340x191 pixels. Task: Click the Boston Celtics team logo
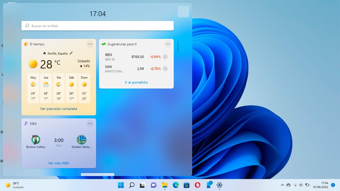point(36,140)
